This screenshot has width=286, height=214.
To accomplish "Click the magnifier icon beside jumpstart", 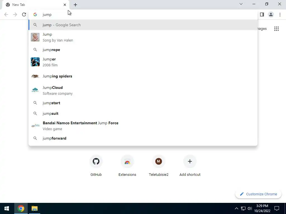I will [x=35, y=103].
